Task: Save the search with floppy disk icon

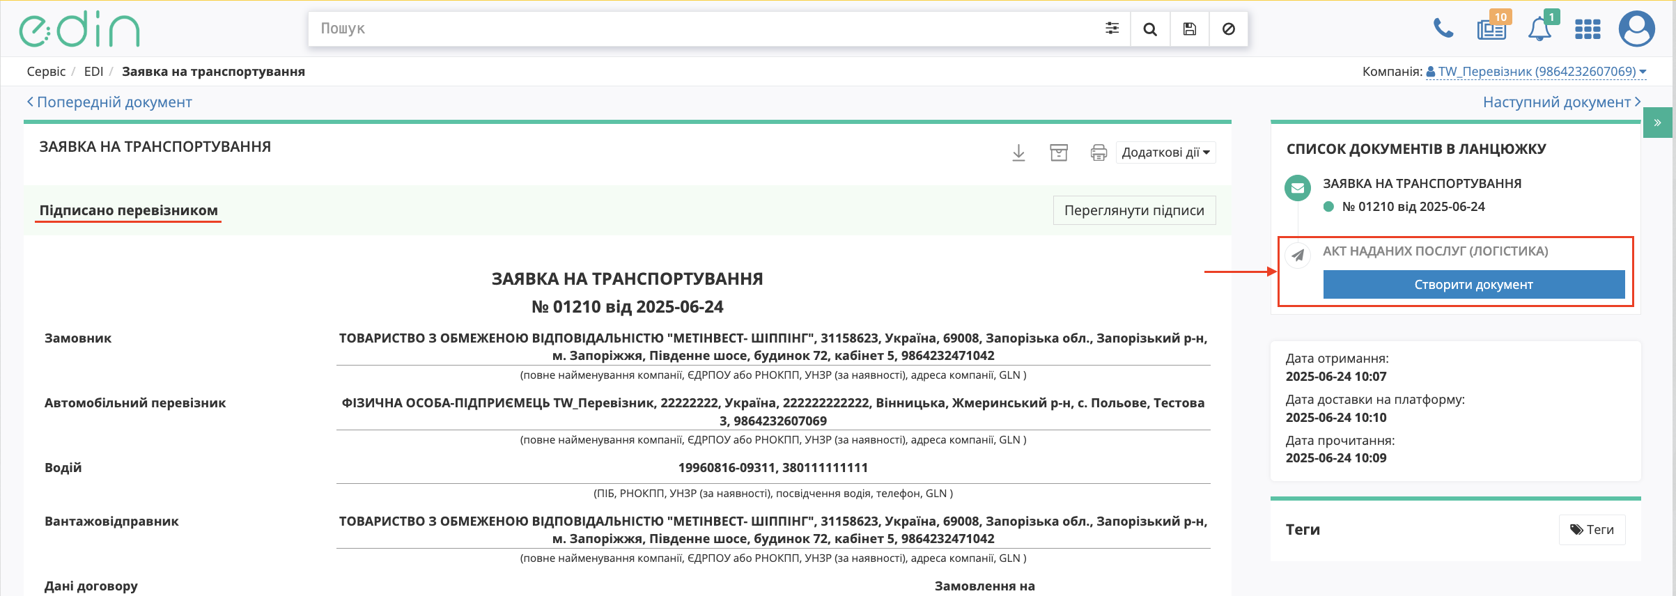Action: tap(1190, 29)
